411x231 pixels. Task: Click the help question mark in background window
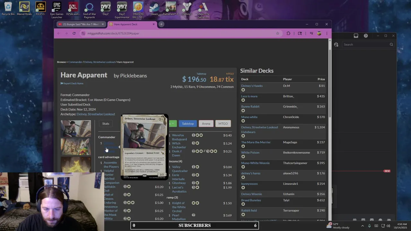pos(366,36)
